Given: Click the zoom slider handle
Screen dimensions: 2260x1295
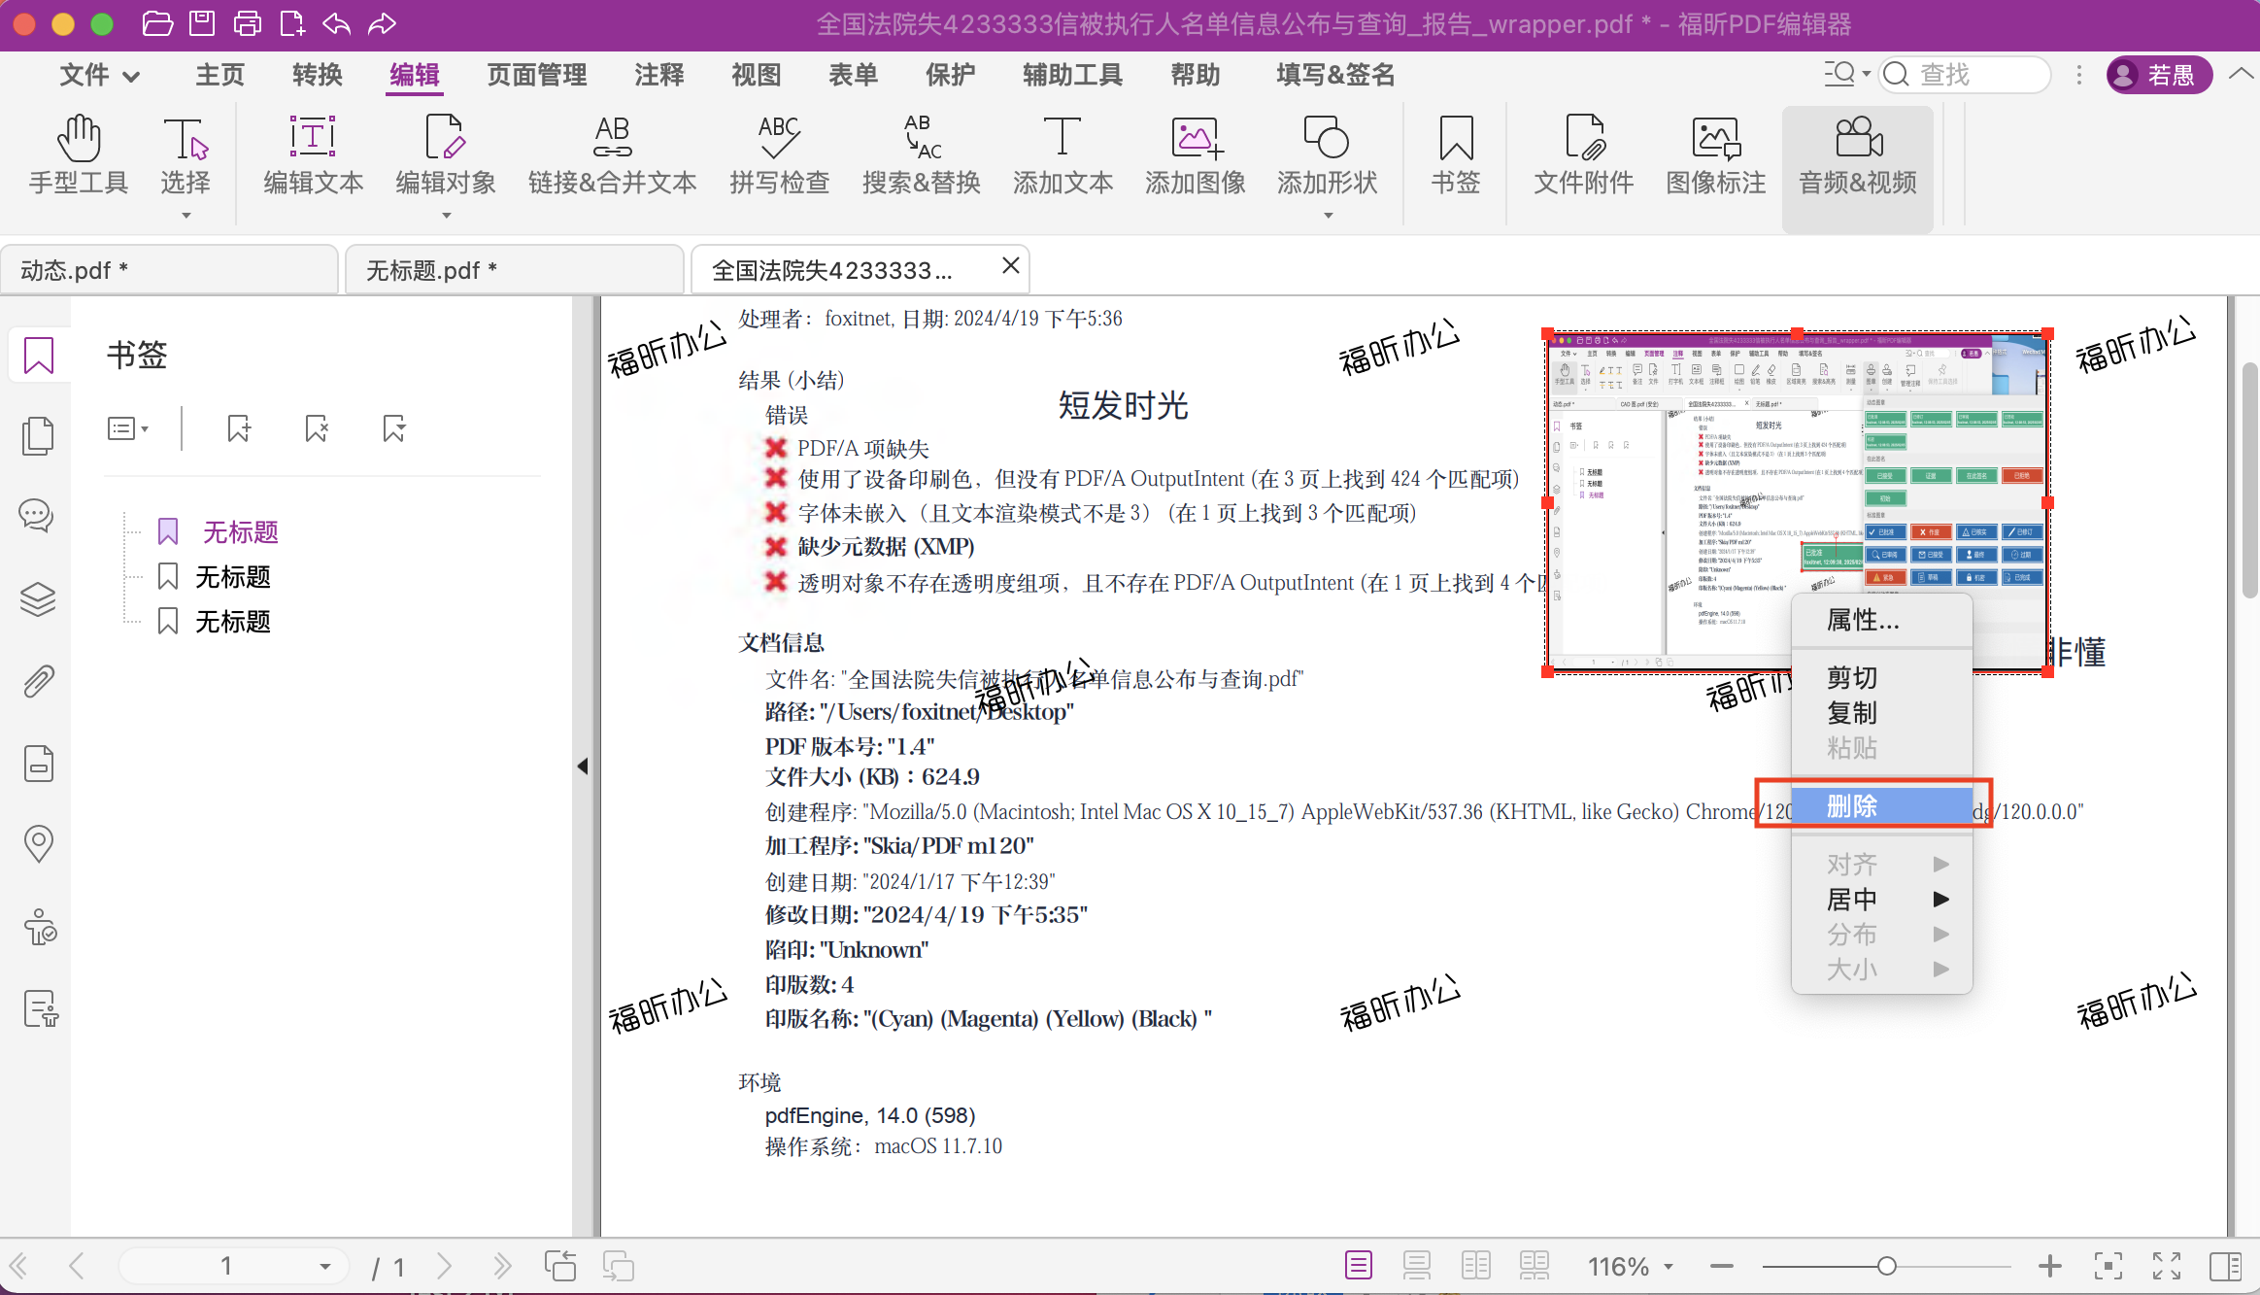Looking at the screenshot, I should click(1886, 1266).
